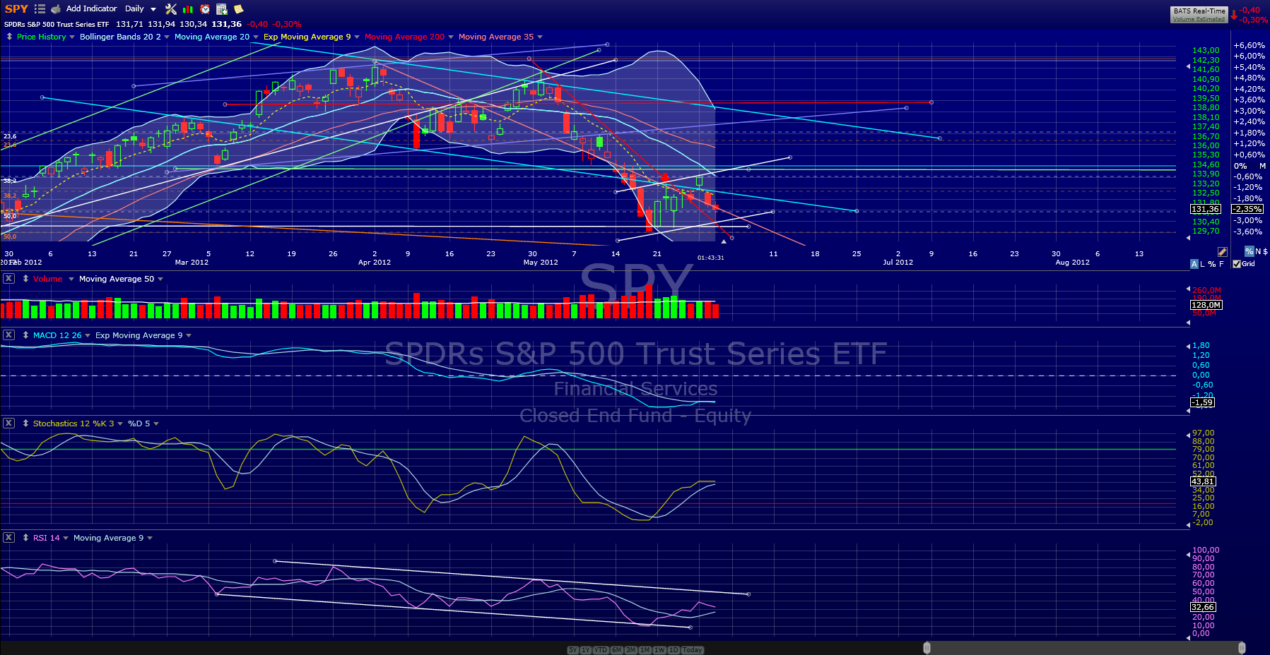Image resolution: width=1270 pixels, height=655 pixels.
Task: Set the range to 6M
Action: tap(616, 650)
